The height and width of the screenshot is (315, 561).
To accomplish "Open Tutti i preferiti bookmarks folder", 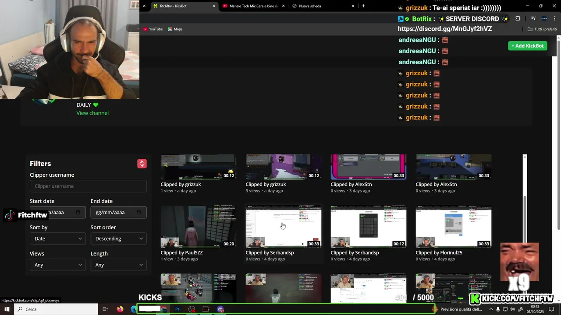I will (542, 29).
